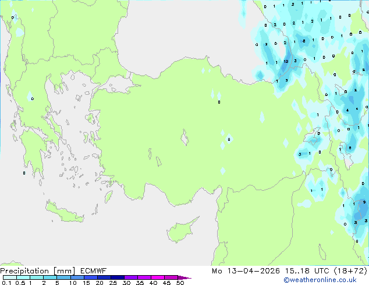Pick the 45–50 mm dark magenta legend swatch

pyautogui.click(x=171, y=277)
